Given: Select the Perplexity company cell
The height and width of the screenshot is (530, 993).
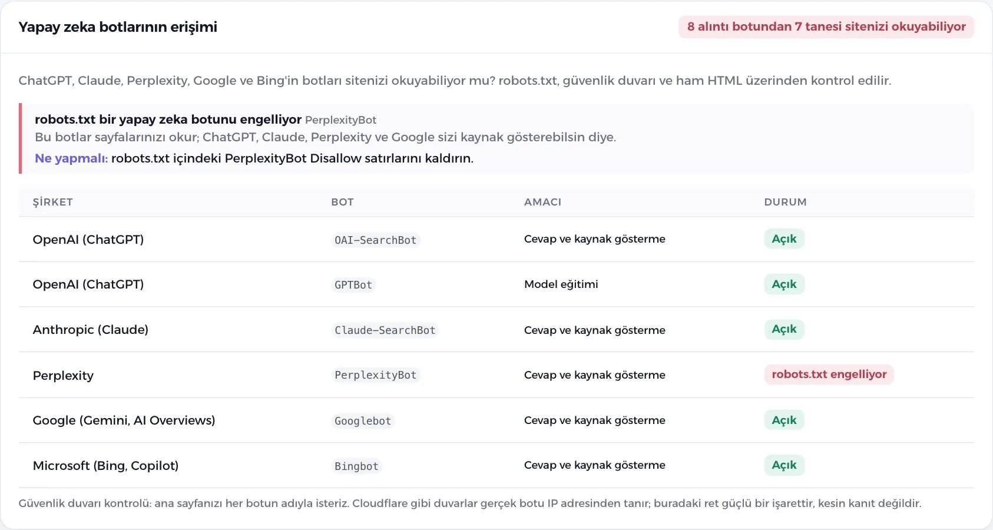Looking at the screenshot, I should pos(63,376).
